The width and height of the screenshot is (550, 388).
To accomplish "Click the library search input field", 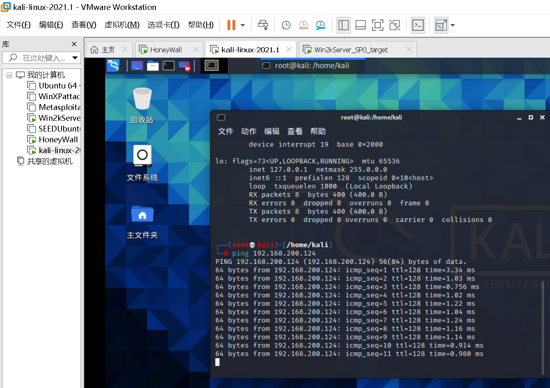I will [x=41, y=58].
